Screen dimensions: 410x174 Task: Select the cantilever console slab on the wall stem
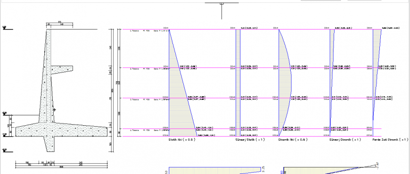point(62,70)
